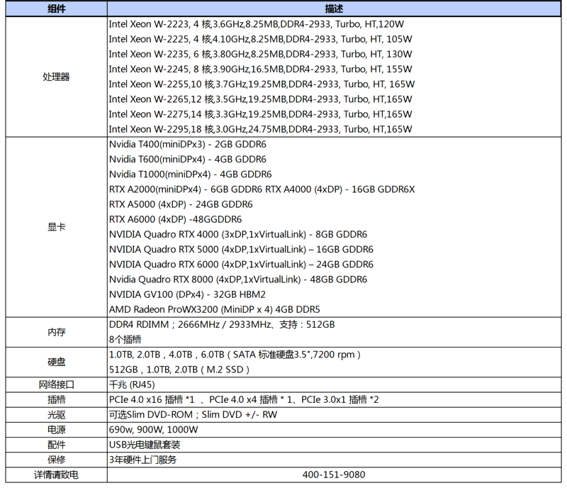Select the Intel Xeon W-2245 processor line
Screen dimensions: 567x488
coord(260,69)
